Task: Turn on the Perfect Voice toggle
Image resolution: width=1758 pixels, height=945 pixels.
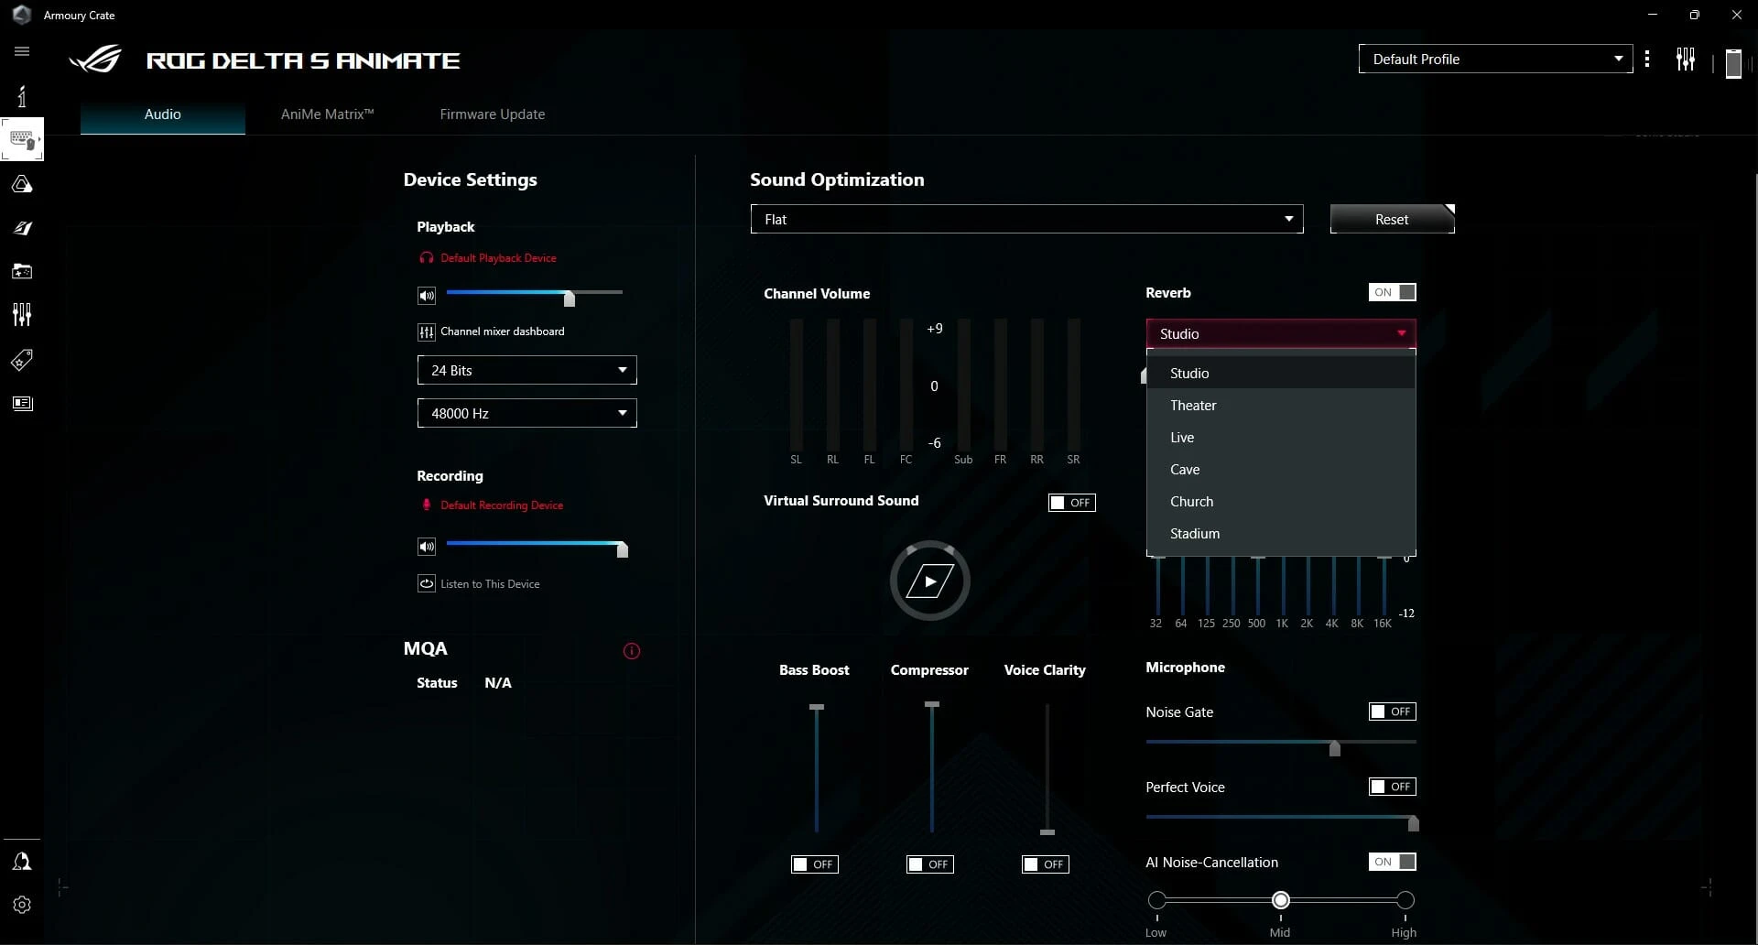Action: [x=1393, y=787]
